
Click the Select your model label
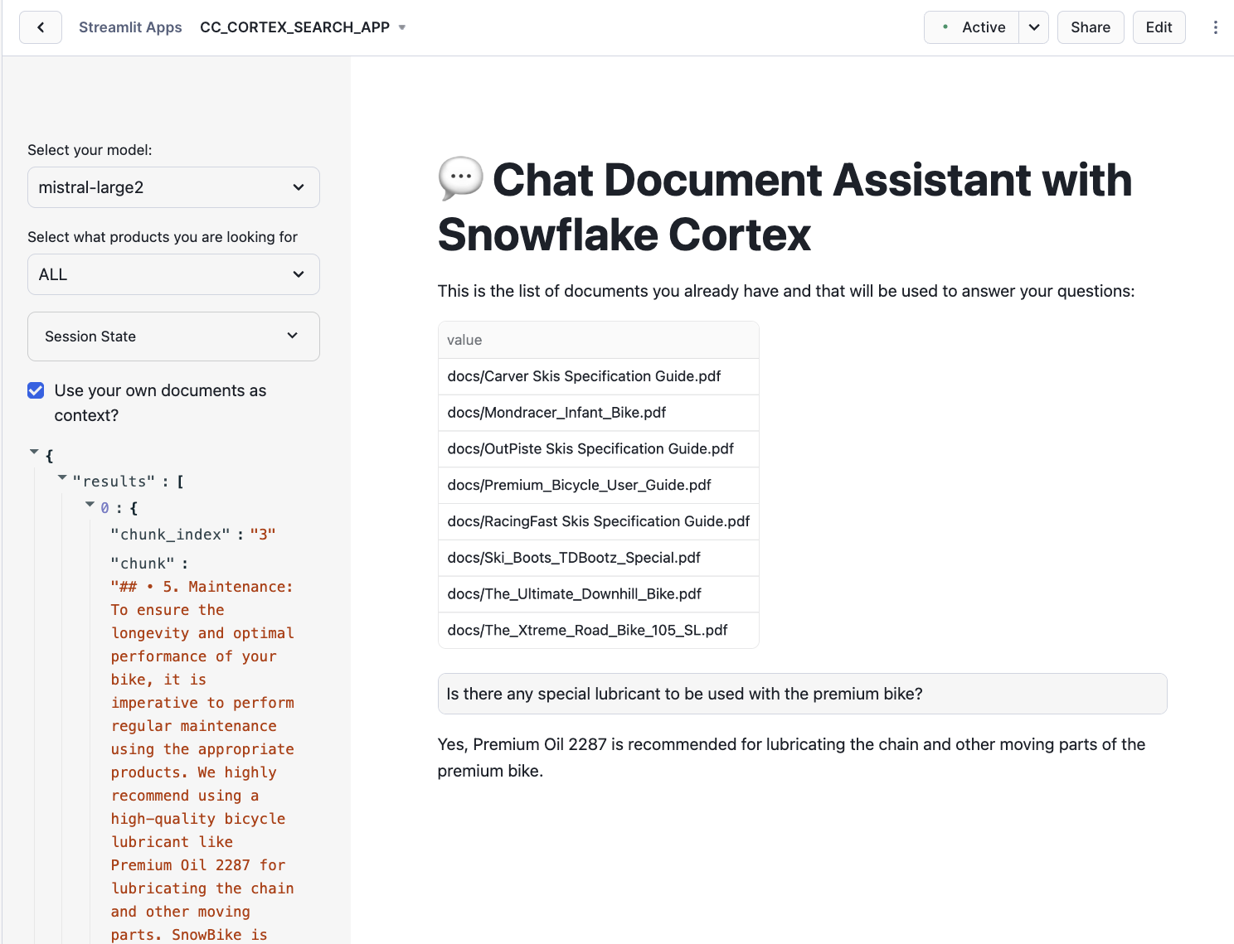click(90, 150)
